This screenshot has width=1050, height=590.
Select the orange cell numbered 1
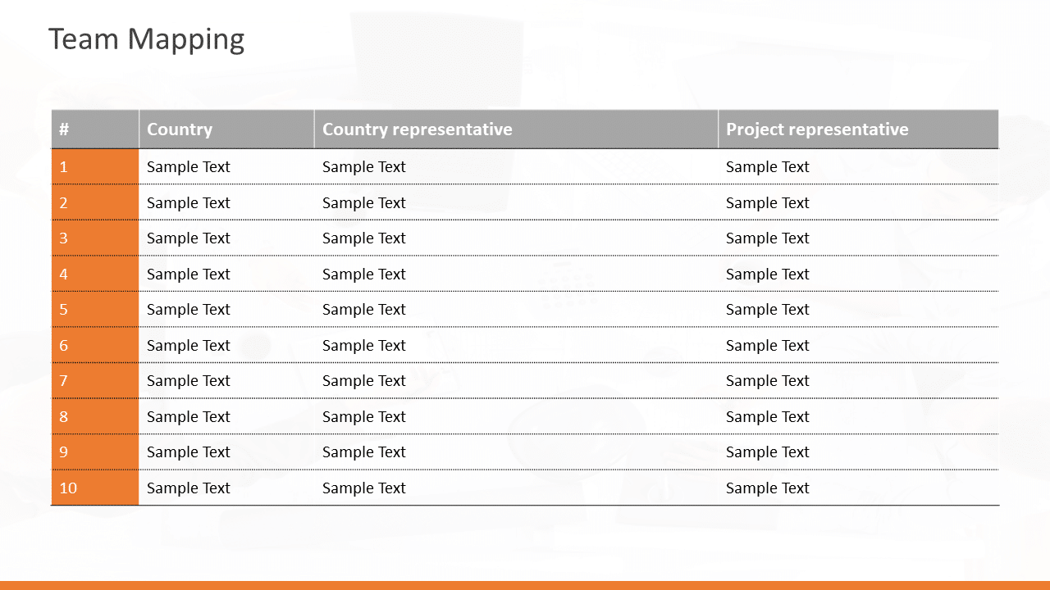point(94,167)
